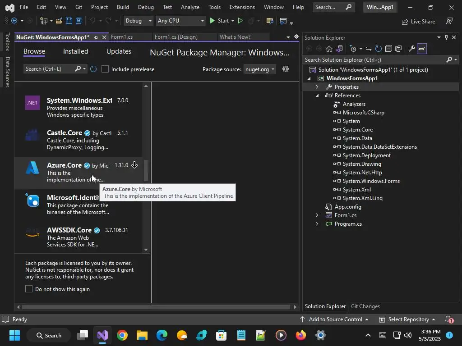Viewport: 462px width, 346px height.
Task: Click the NuGet horizontal scrollbar right arrow
Action: point(295,307)
